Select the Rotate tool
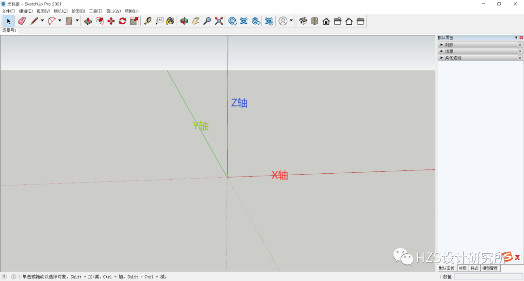This screenshot has width=524, height=281. pos(122,21)
